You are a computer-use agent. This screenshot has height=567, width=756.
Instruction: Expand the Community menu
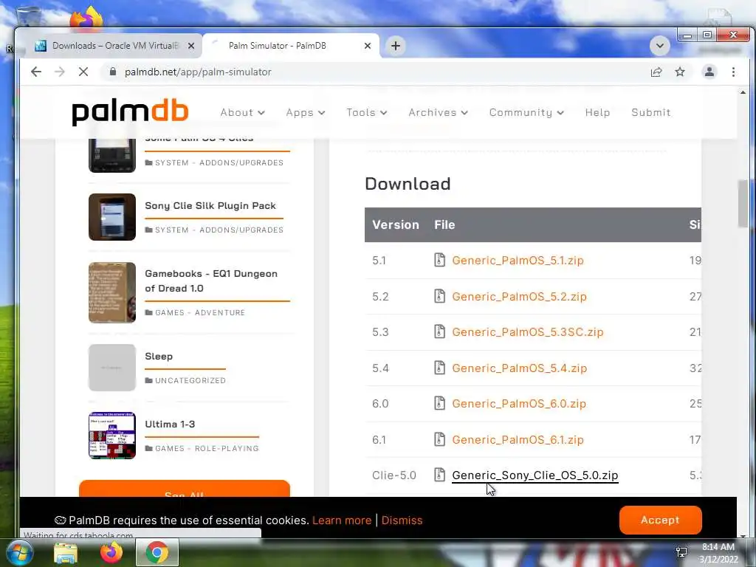[x=526, y=112]
